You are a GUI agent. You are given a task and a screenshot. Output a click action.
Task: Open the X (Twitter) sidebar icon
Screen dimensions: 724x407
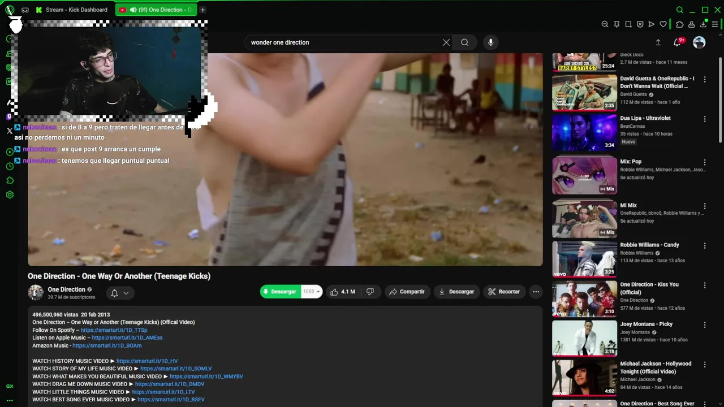[x=10, y=131]
